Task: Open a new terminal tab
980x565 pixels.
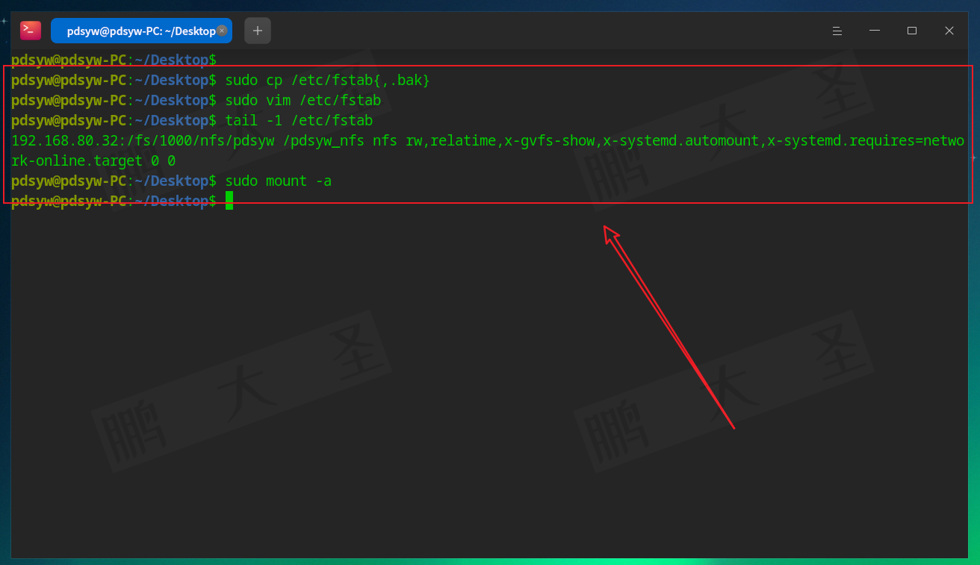Action: tap(258, 31)
